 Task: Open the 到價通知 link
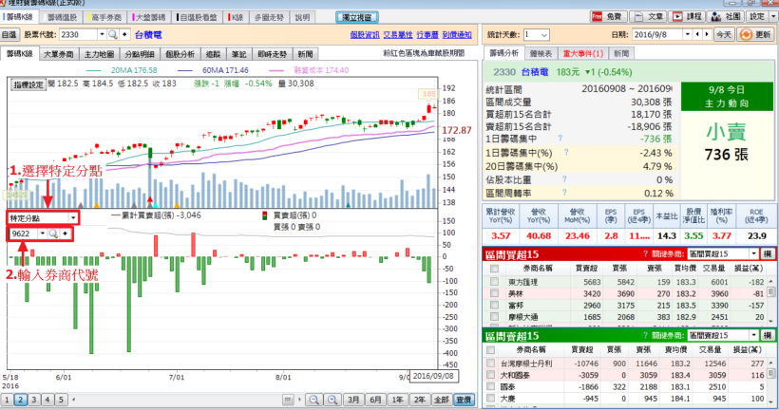coord(457,35)
